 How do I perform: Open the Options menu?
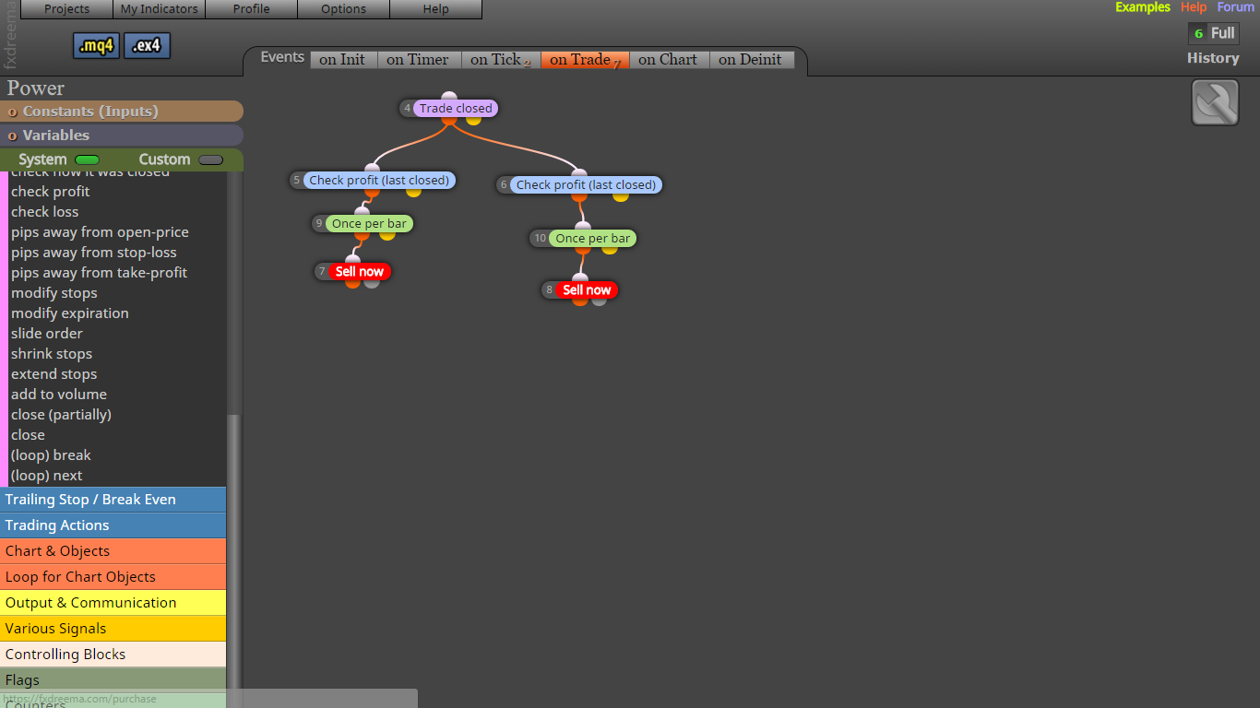[x=344, y=9]
